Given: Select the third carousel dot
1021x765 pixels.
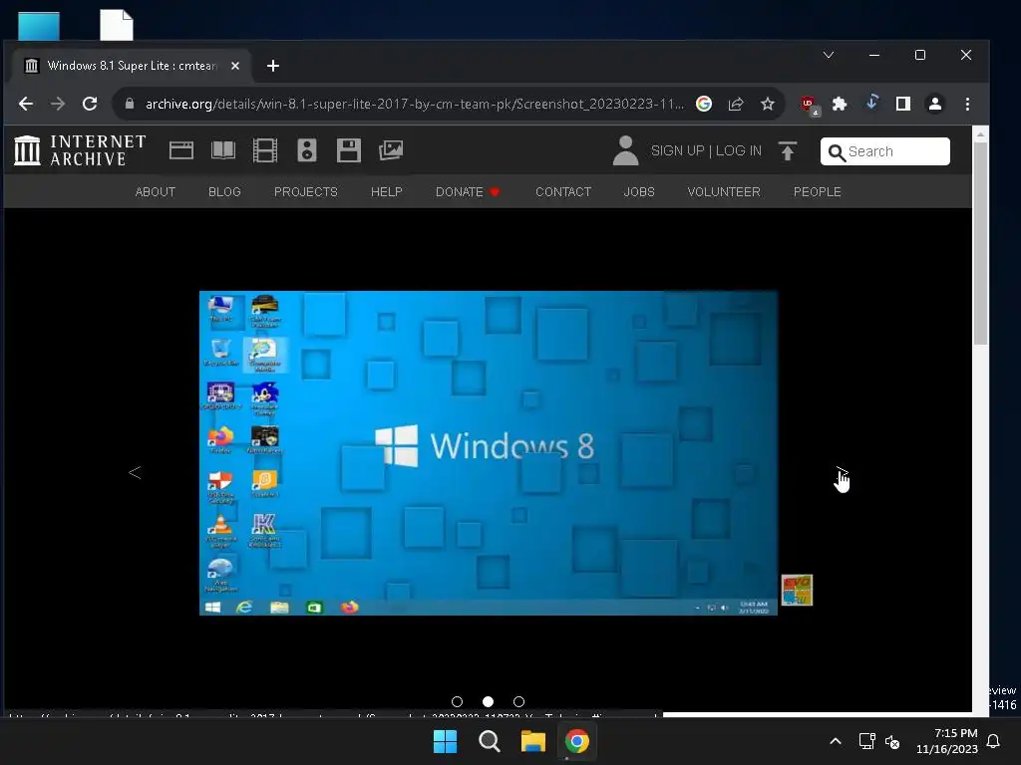Looking at the screenshot, I should 518,702.
